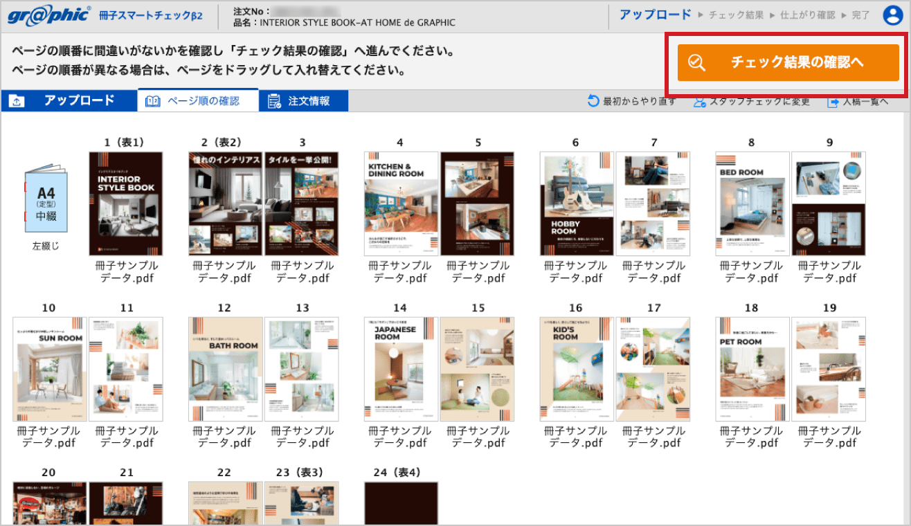
Task: Click the 入稿一覧へ icon
Action: coord(833,102)
